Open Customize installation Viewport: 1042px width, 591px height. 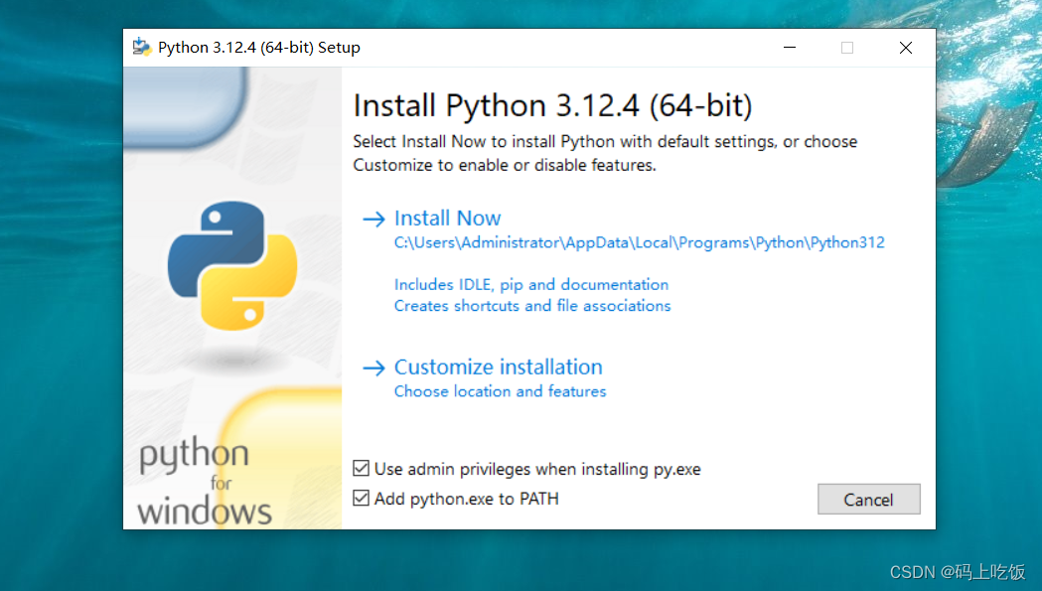coord(499,367)
